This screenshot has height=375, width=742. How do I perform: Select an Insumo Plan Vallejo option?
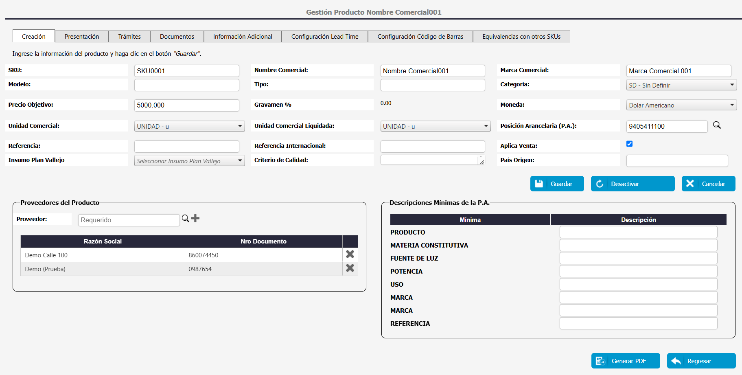pos(189,161)
